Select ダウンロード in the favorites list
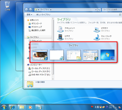This screenshot has width=122, height=110. click(35, 23)
